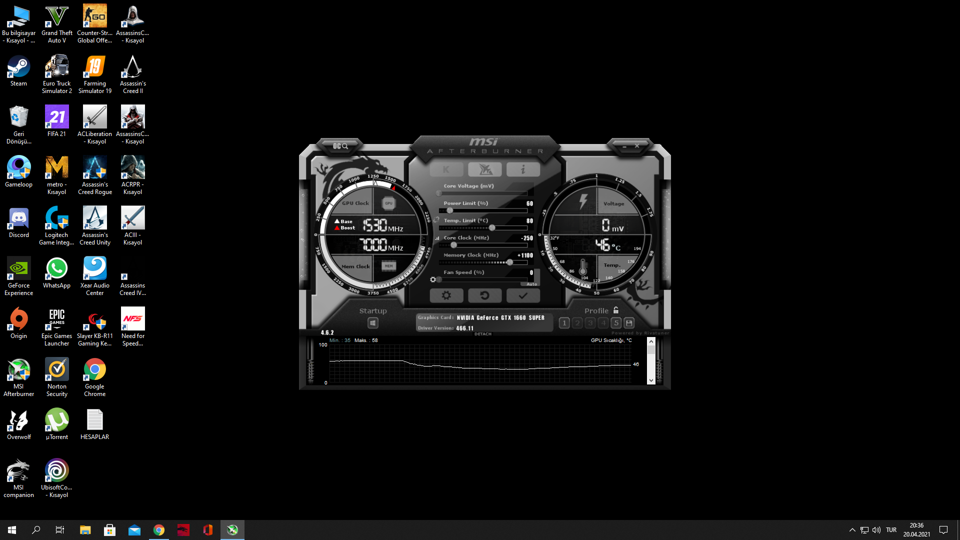Toggle apply overclock at Windows startup
Screen dimensions: 960x540
pos(373,323)
